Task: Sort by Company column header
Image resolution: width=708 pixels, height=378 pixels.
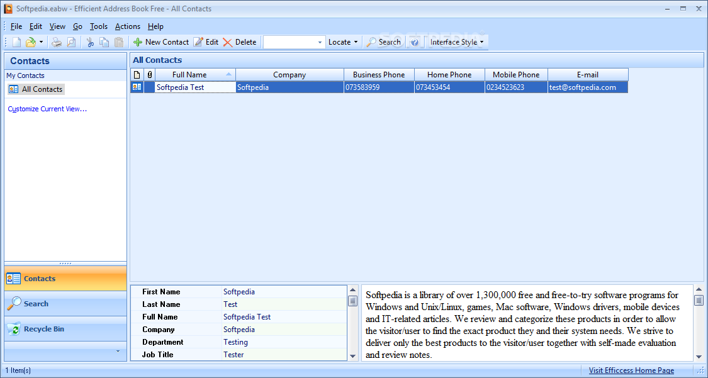Action: tap(289, 74)
